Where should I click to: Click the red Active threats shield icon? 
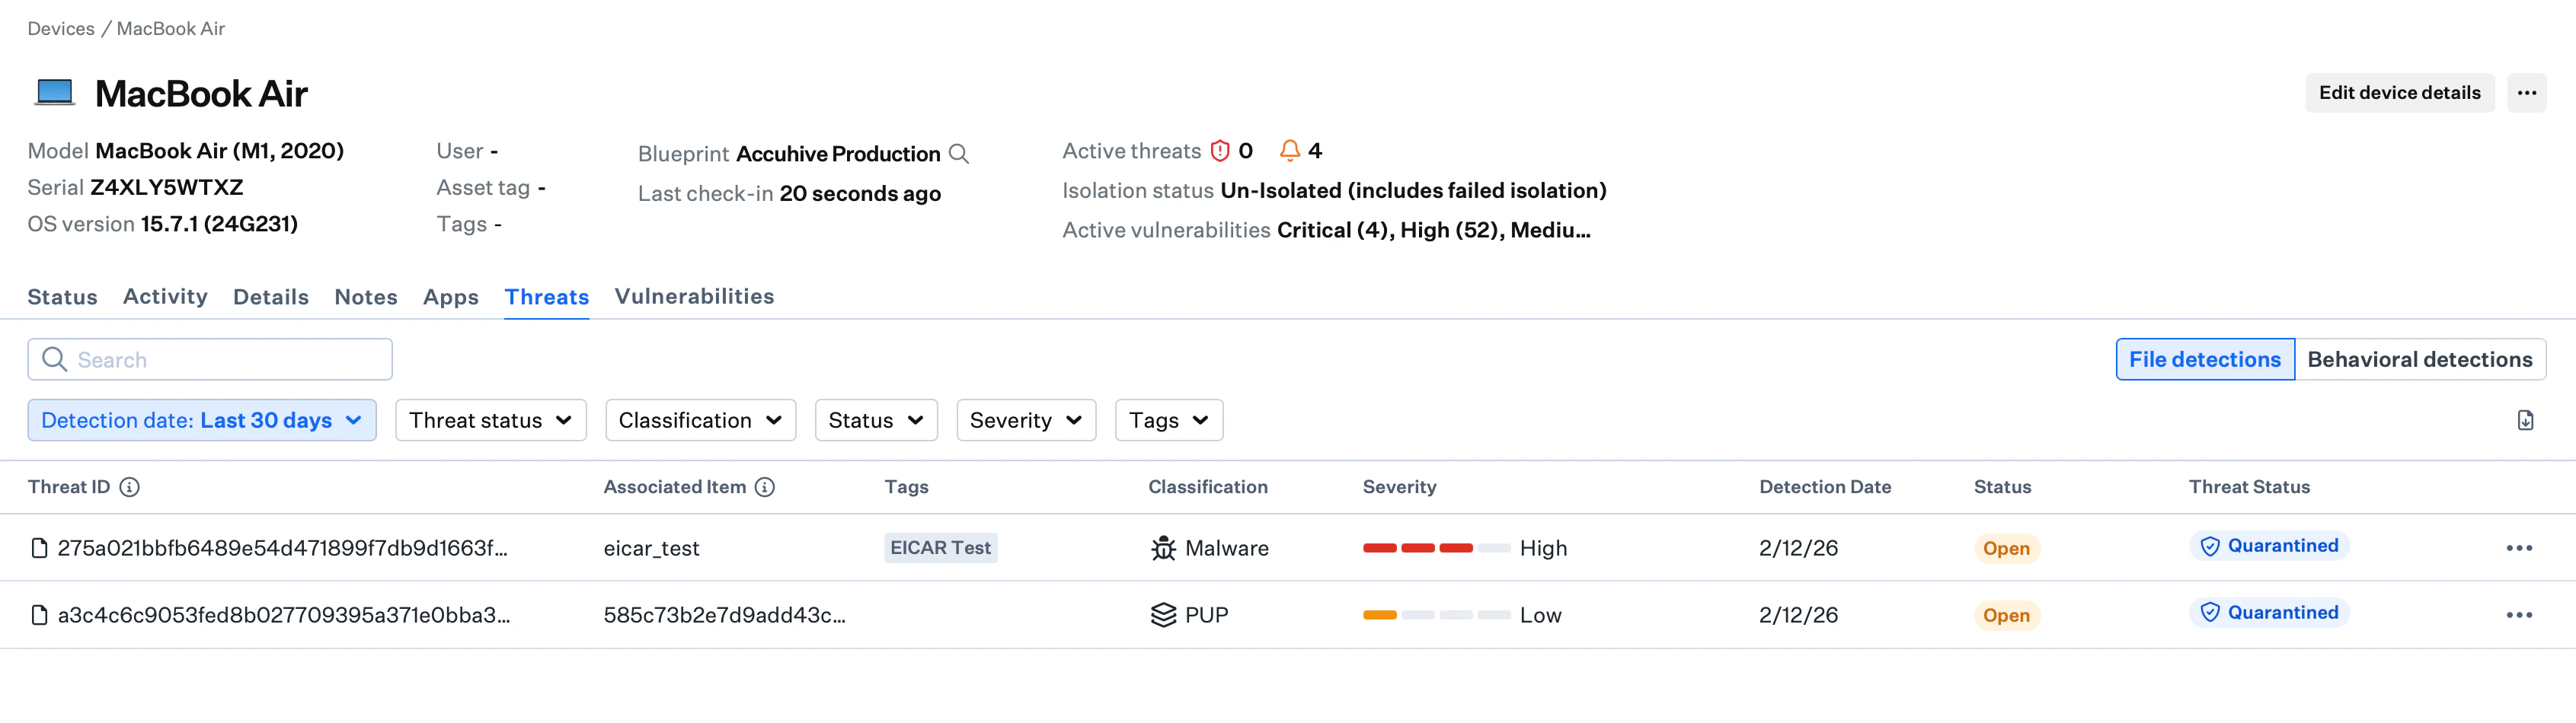point(1219,150)
